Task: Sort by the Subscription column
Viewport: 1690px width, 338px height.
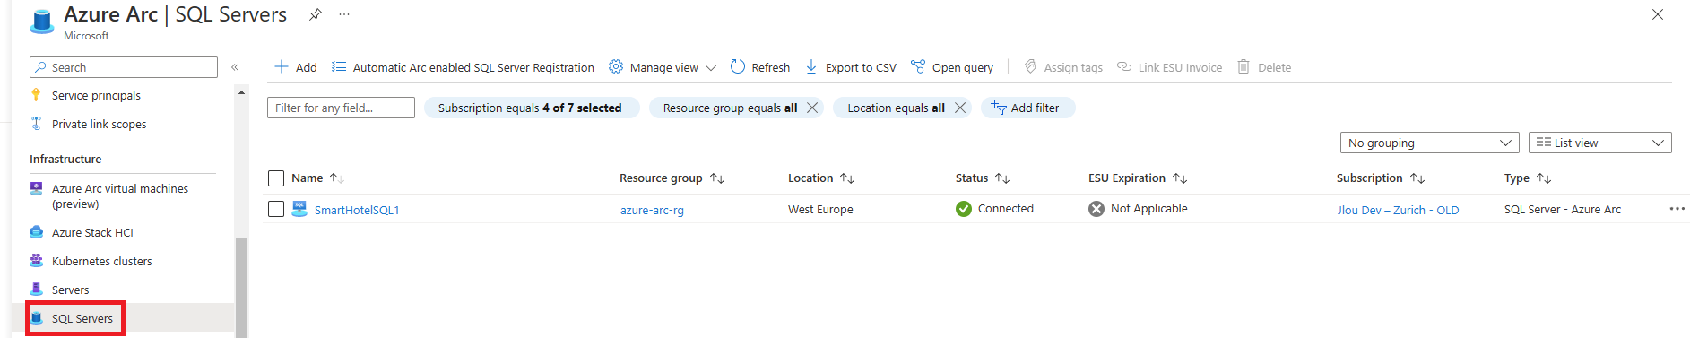Action: tap(1381, 178)
